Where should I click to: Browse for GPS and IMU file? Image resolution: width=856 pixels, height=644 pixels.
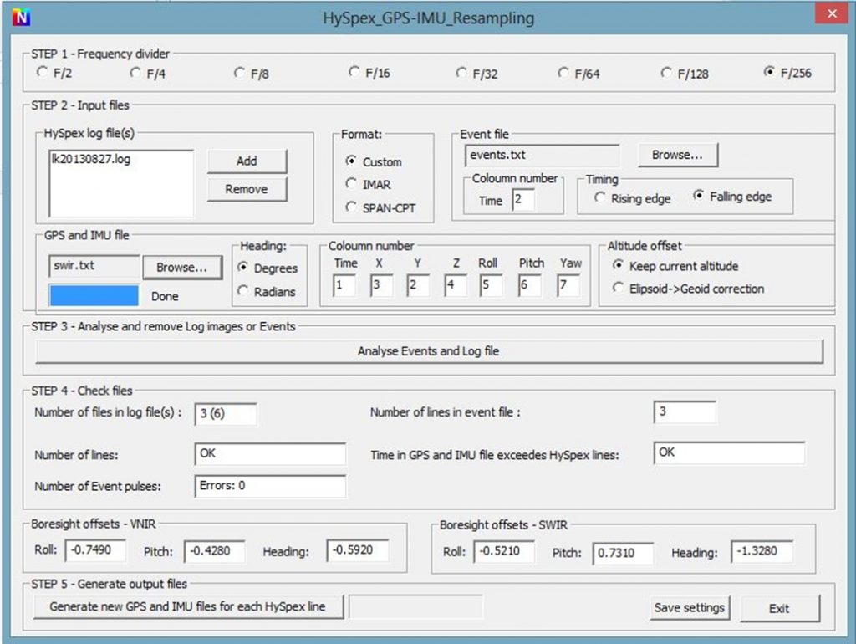click(181, 267)
